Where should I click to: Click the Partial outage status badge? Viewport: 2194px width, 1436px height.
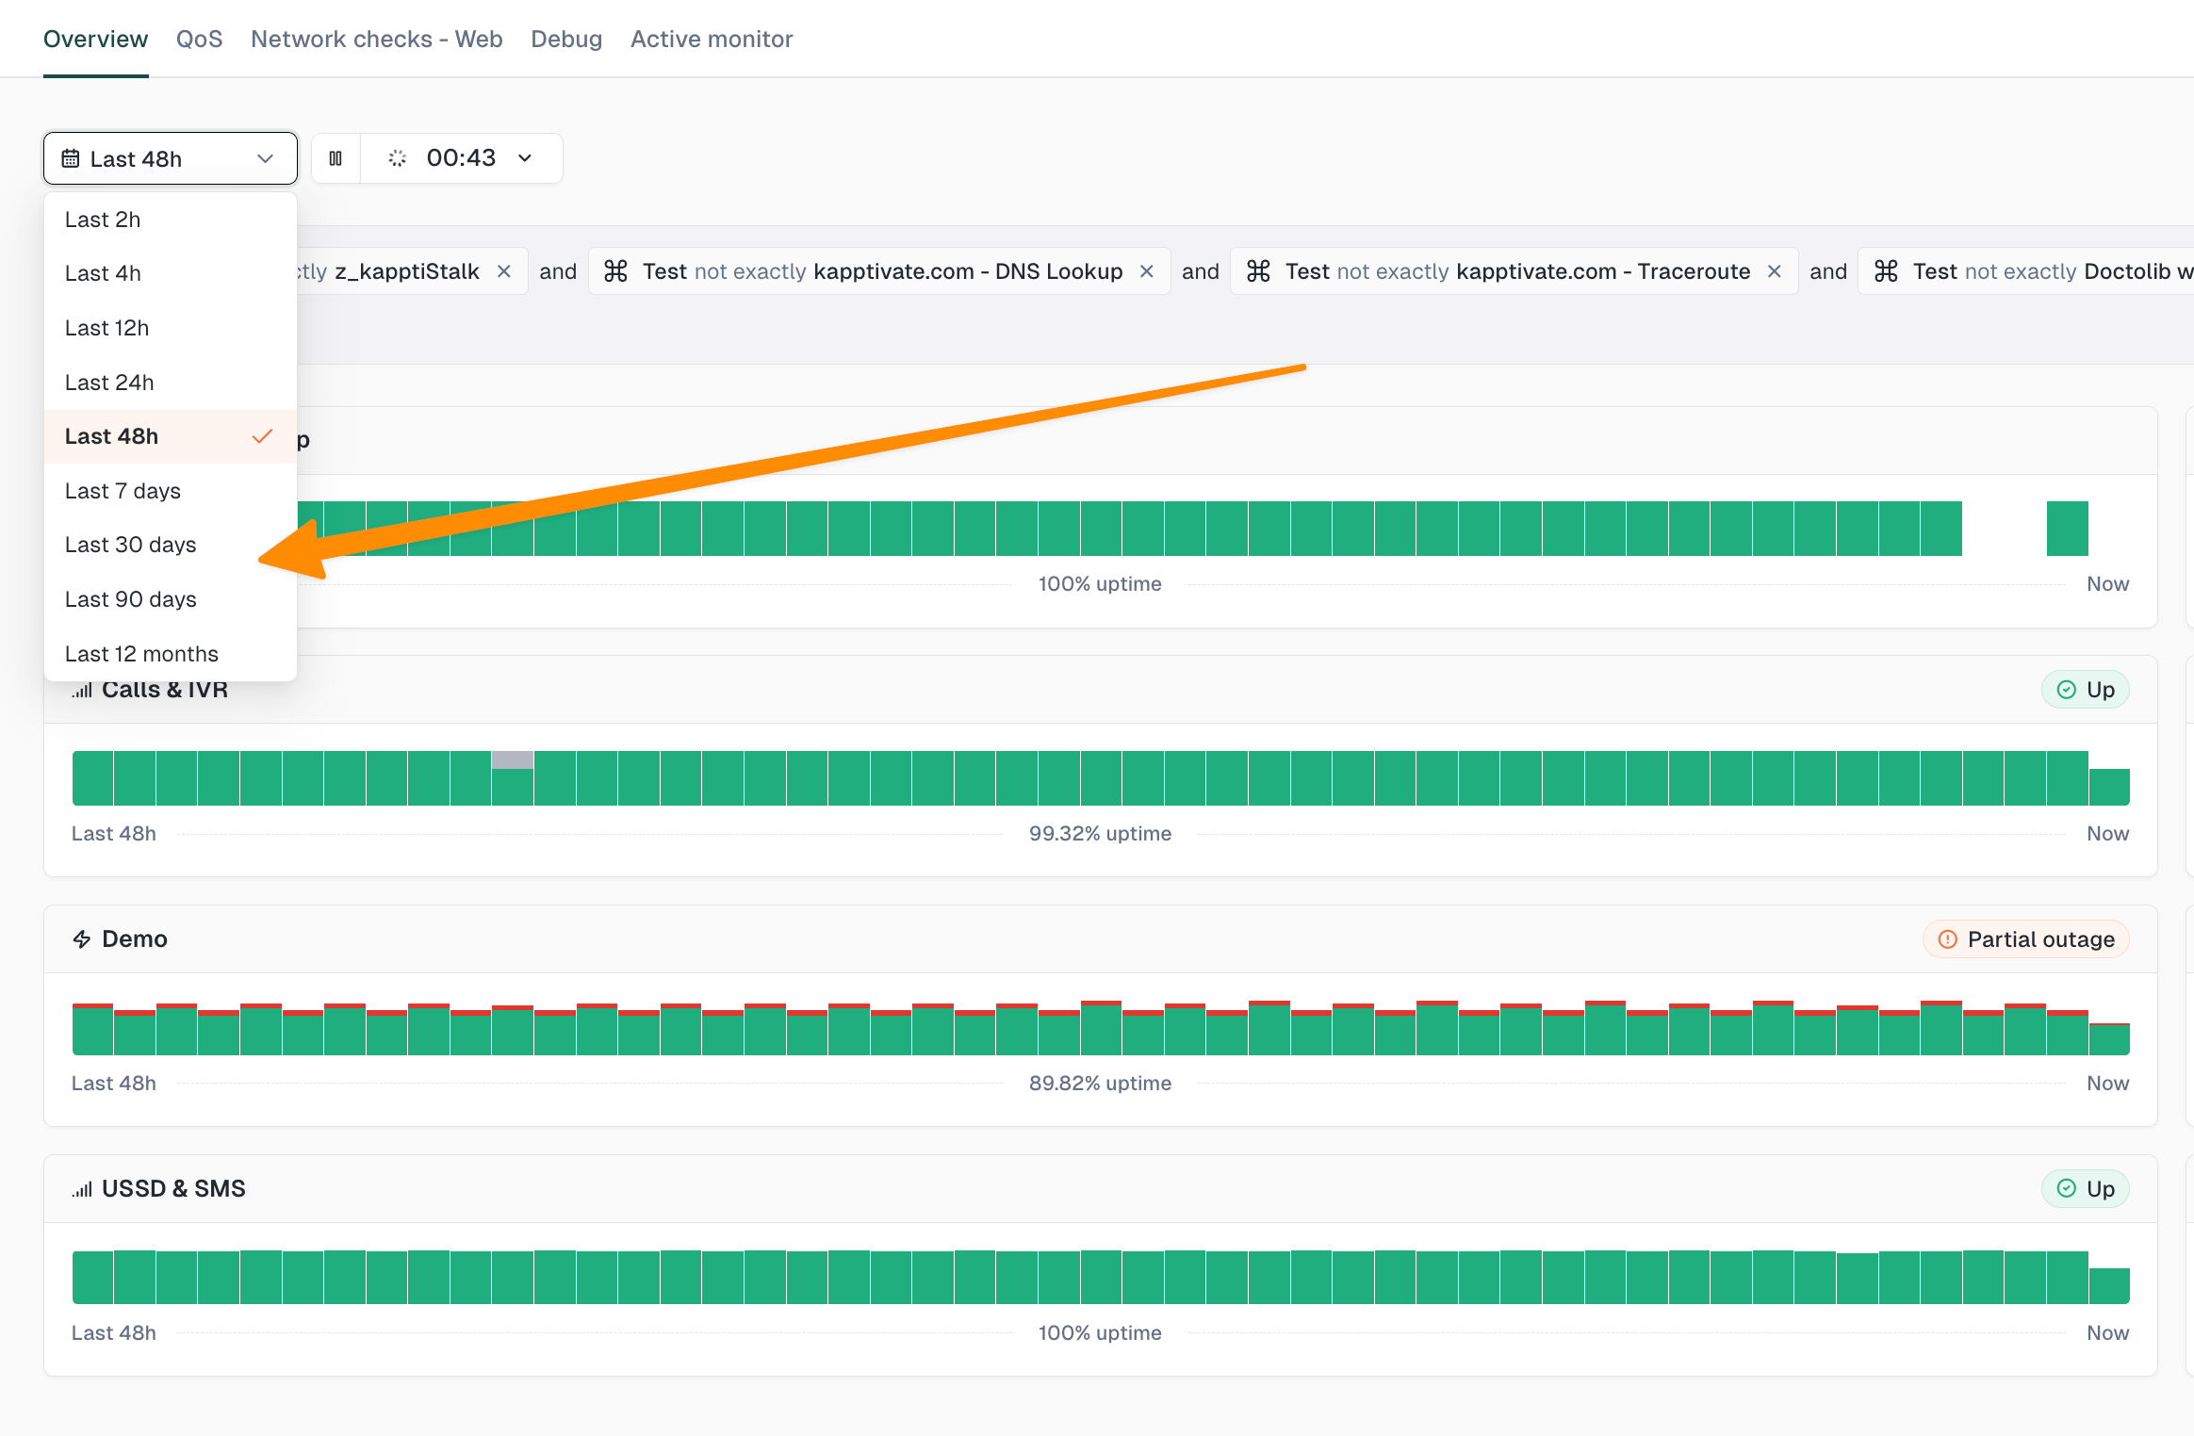tap(2026, 939)
